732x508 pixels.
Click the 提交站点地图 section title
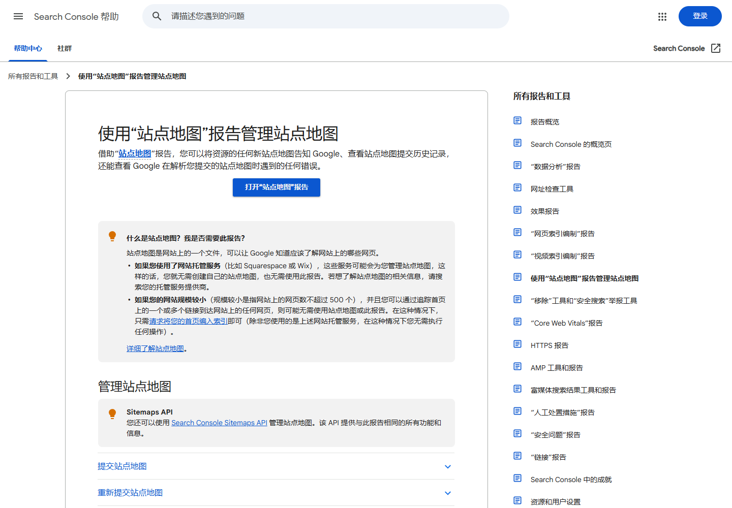[x=122, y=466]
